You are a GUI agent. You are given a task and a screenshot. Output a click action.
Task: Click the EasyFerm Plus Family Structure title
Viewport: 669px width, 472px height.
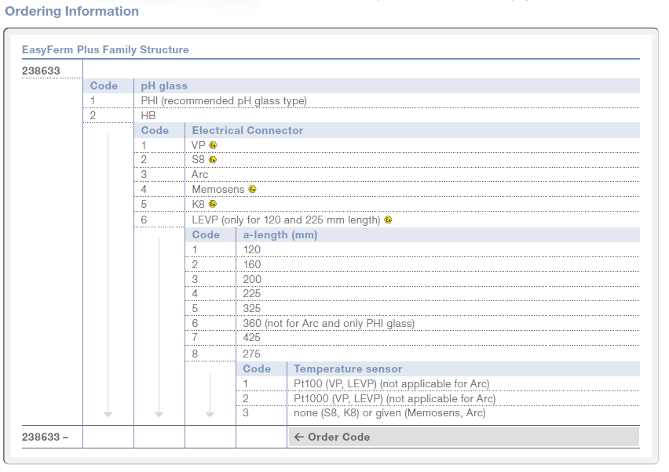point(105,50)
